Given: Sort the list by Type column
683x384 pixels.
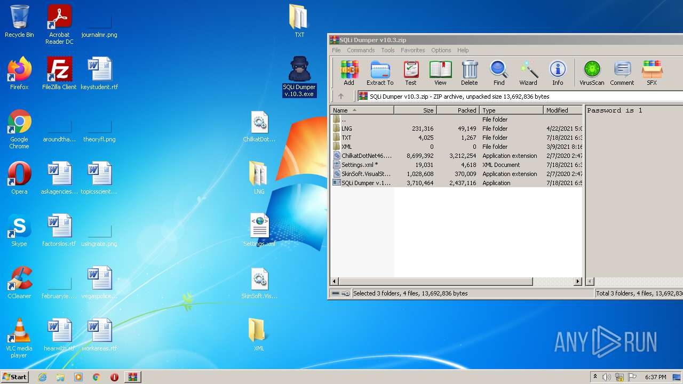Looking at the screenshot, I should coord(512,110).
